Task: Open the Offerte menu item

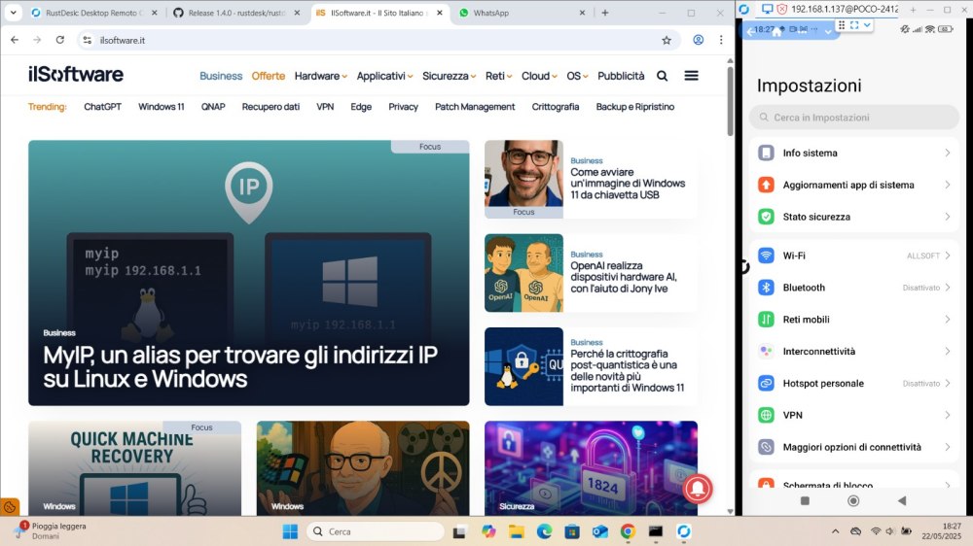Action: coord(269,76)
